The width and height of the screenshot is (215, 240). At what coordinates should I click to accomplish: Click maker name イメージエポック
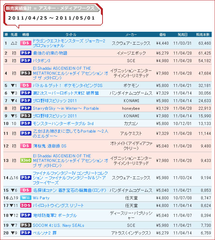tap(131, 53)
